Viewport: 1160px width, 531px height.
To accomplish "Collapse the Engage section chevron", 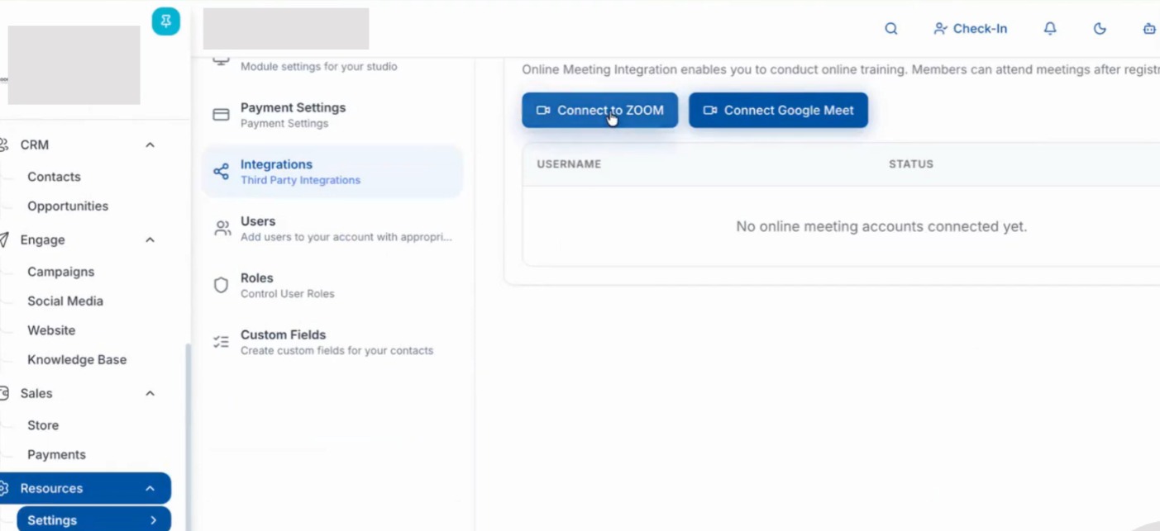I will (x=150, y=240).
